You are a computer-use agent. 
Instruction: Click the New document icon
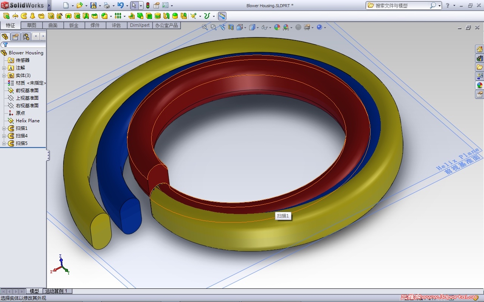point(66,5)
